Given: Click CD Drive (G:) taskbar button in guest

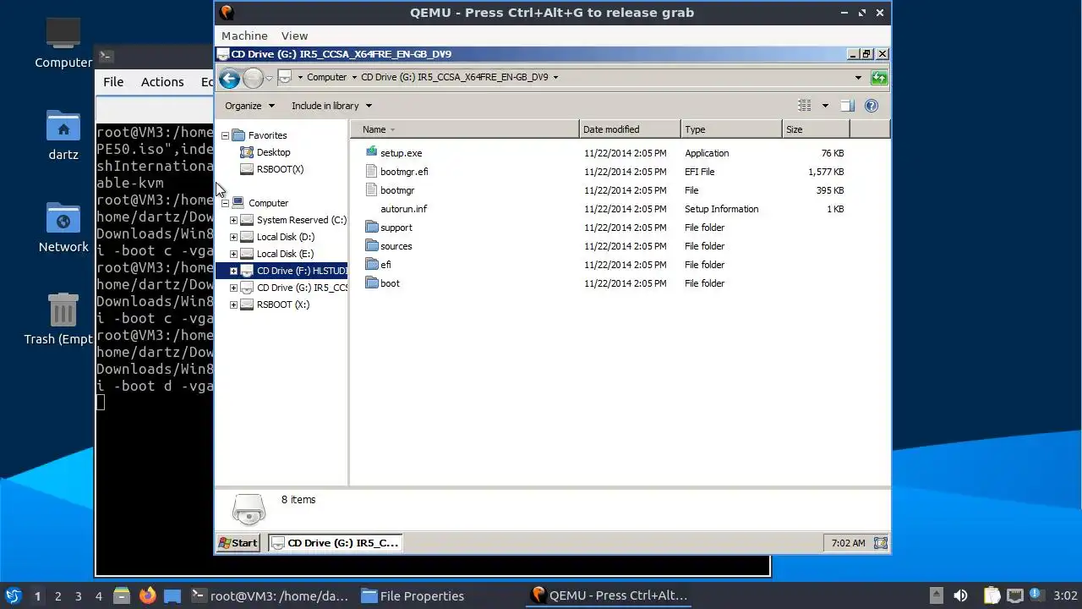Looking at the screenshot, I should [336, 543].
